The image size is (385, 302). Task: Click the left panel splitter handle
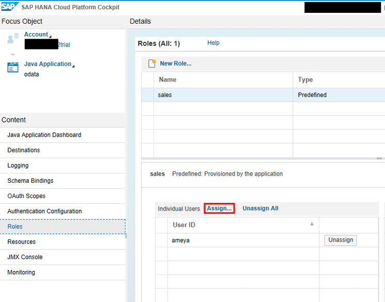tap(126, 236)
